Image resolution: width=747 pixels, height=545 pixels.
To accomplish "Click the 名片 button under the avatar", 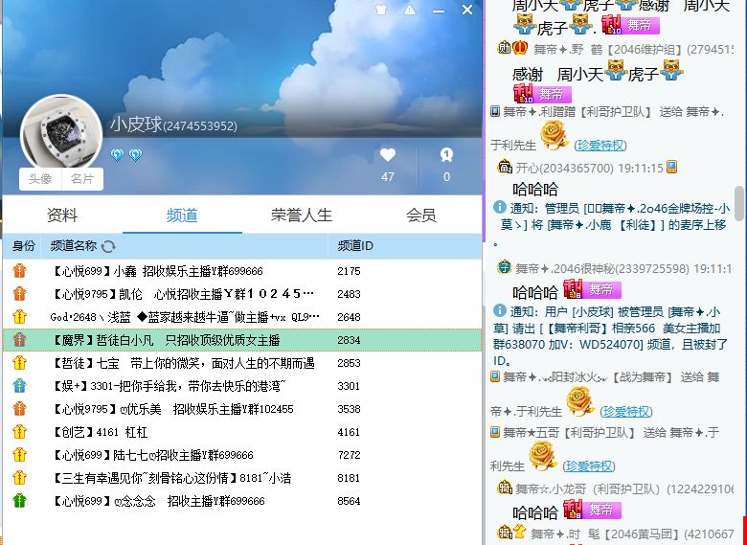I will (82, 179).
